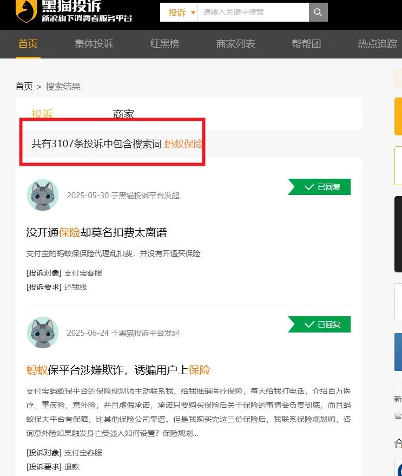Viewport: 402px width, 476px height.
Task: Open the 红黑榜 navigation tab
Action: click(164, 44)
